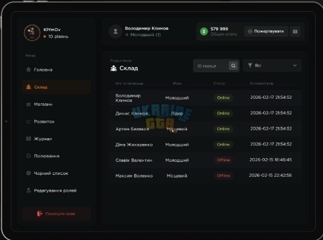Click the Молодший (1) rank under header name
Screen dimensions: 323x240
point(146,35)
